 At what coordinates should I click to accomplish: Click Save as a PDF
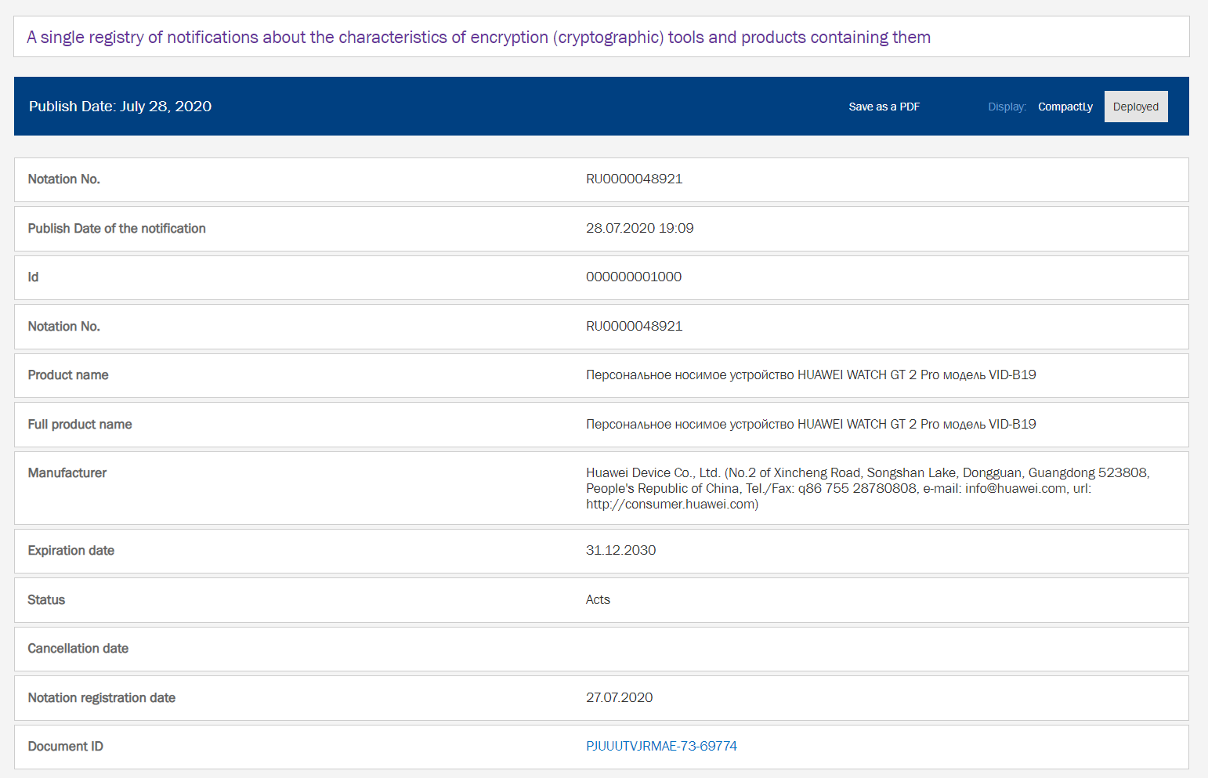(x=884, y=107)
